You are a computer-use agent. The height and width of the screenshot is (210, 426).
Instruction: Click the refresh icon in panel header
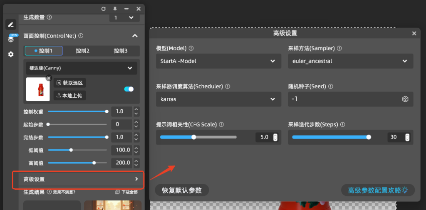point(104,9)
